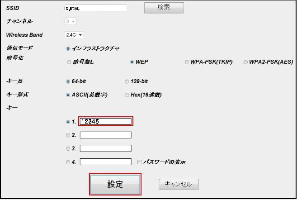Image resolution: width=297 pixels, height=200 pixels.
Task: Click the 暗号化 label text
Action: click(15, 58)
